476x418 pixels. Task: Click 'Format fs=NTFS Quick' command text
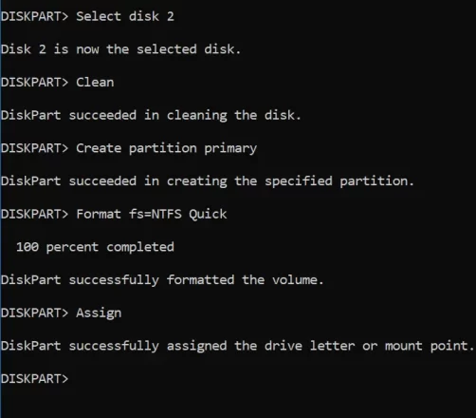click(x=152, y=214)
